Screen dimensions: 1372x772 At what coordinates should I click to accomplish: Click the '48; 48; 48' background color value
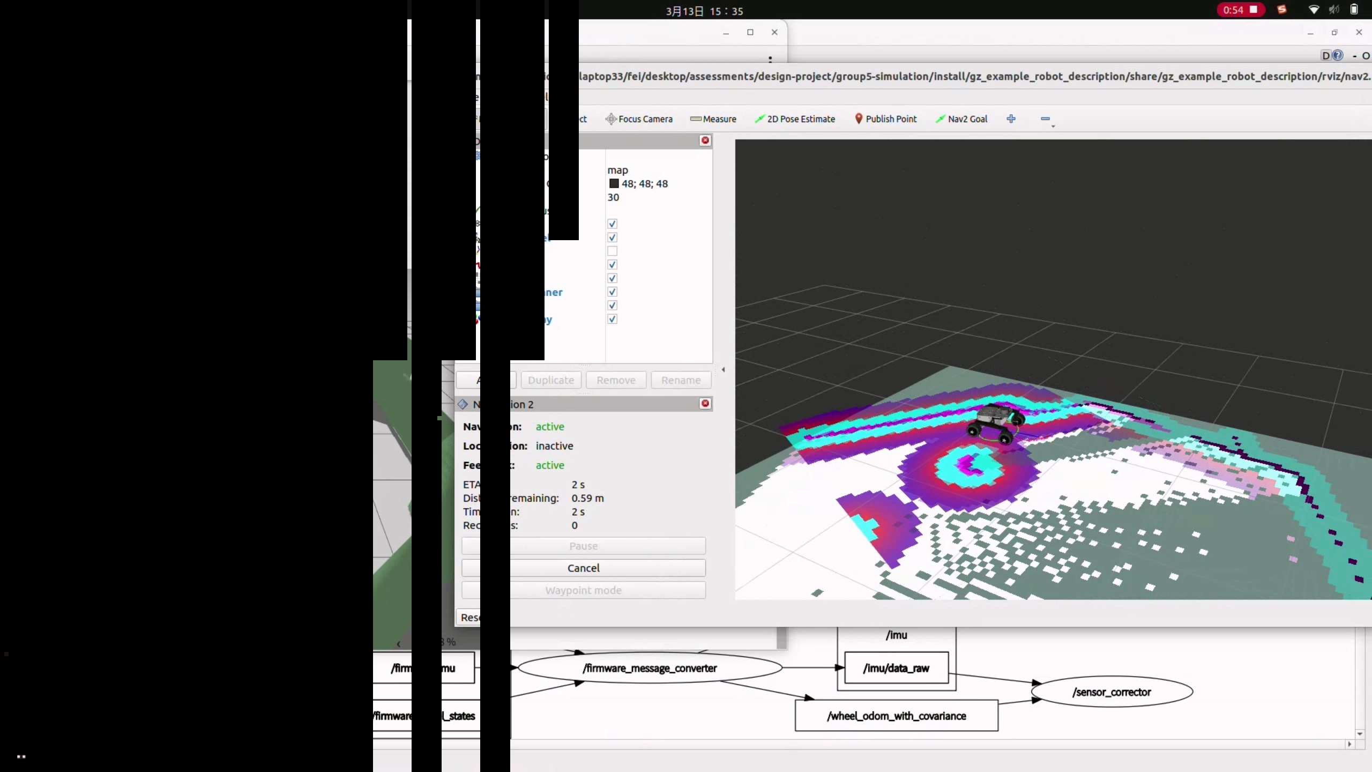645,183
